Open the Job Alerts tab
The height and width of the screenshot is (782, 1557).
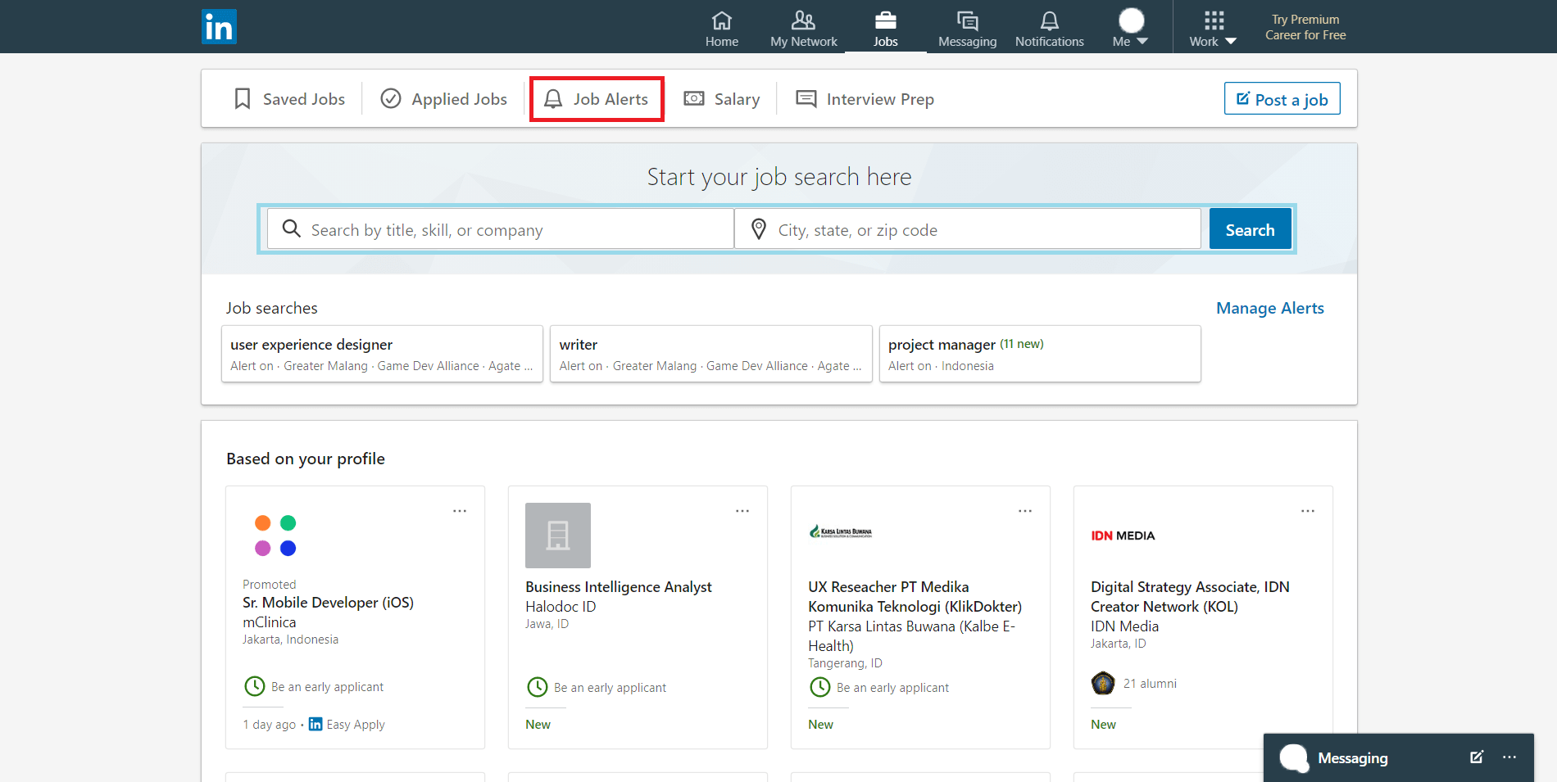[597, 99]
